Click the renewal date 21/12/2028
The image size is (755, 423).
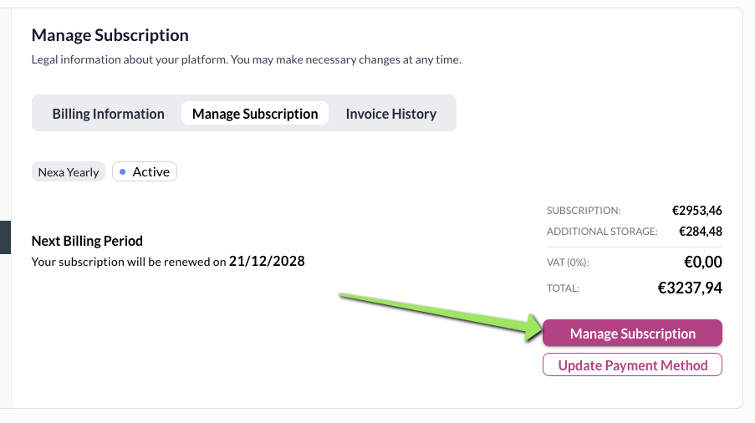[x=267, y=262]
